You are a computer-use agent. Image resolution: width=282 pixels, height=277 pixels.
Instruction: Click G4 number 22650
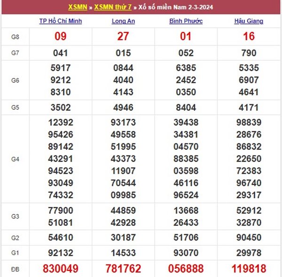249,159
